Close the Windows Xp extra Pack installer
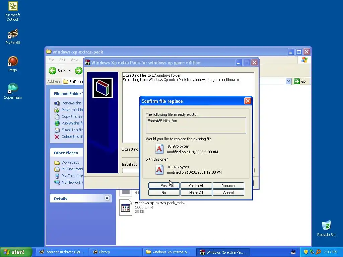Screen dimensions: 343x257 coord(254,63)
